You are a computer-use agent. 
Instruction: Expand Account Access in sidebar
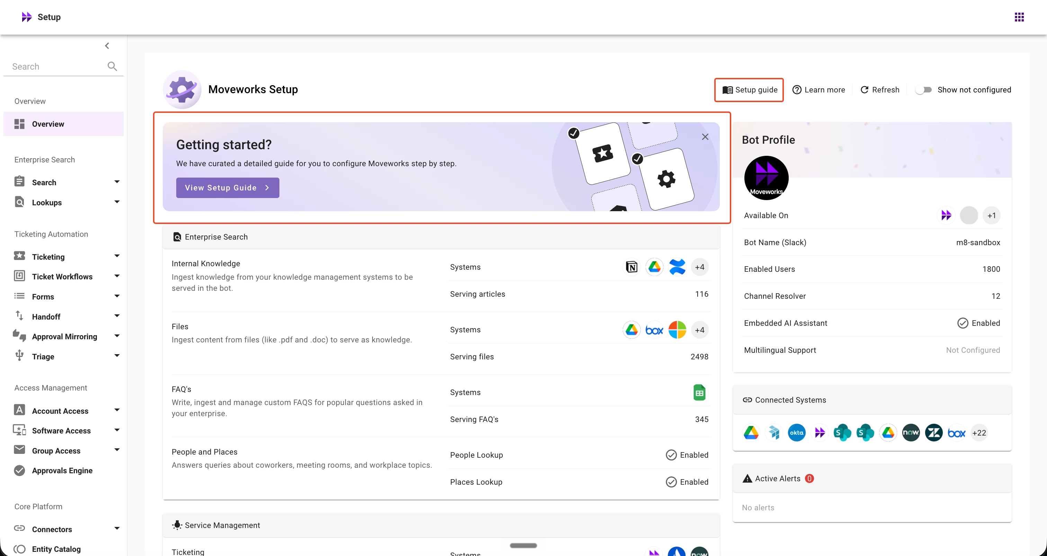coord(117,410)
